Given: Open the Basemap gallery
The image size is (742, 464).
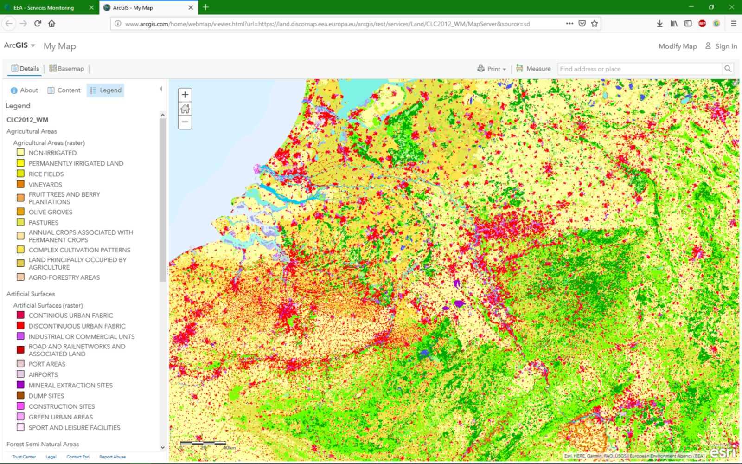Looking at the screenshot, I should (x=67, y=69).
